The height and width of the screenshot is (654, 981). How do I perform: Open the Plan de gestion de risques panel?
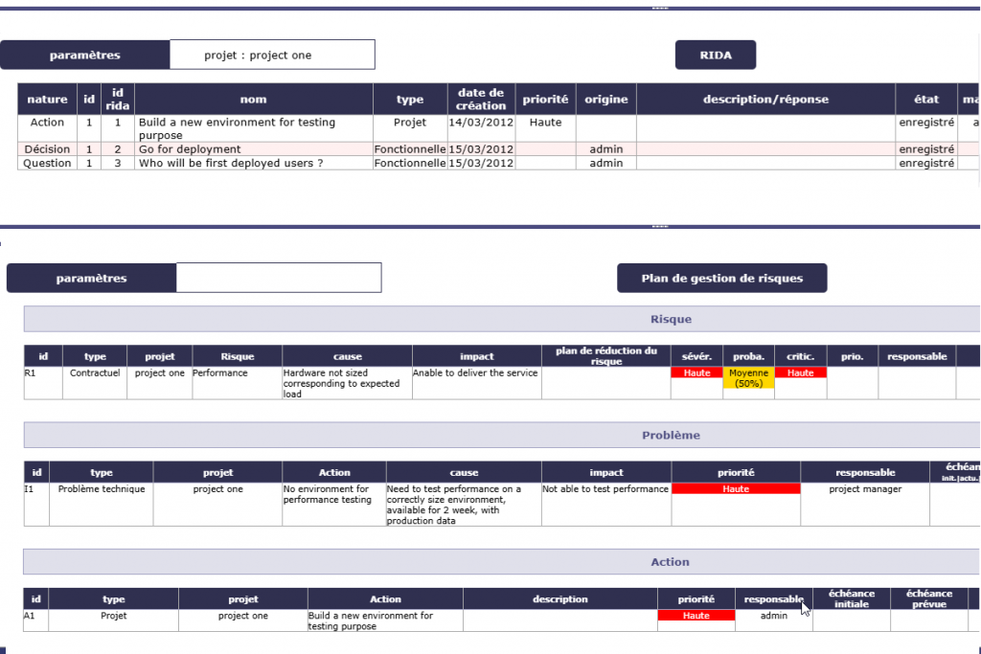coord(722,278)
